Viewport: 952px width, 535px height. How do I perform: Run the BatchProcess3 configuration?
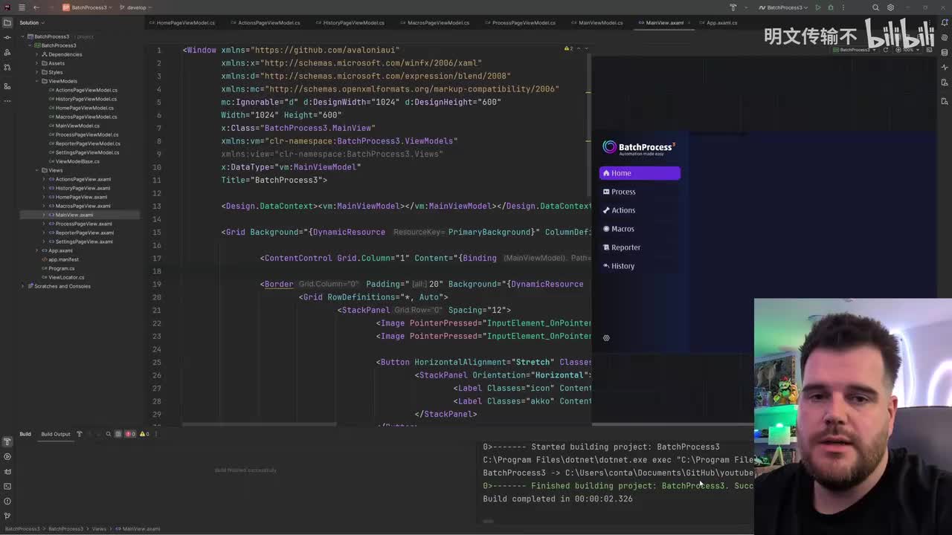818,7
